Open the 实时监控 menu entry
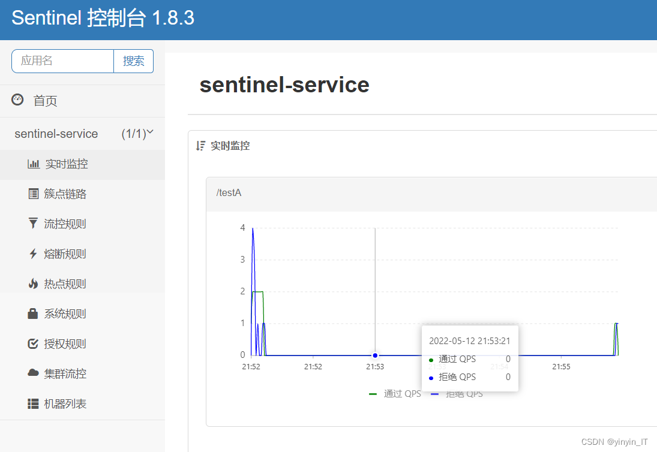 [83, 164]
